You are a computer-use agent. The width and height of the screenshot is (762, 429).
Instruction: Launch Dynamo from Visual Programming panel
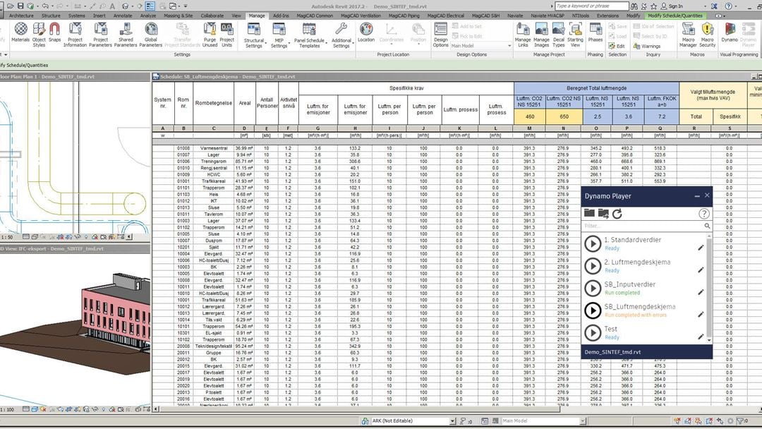[729, 32]
